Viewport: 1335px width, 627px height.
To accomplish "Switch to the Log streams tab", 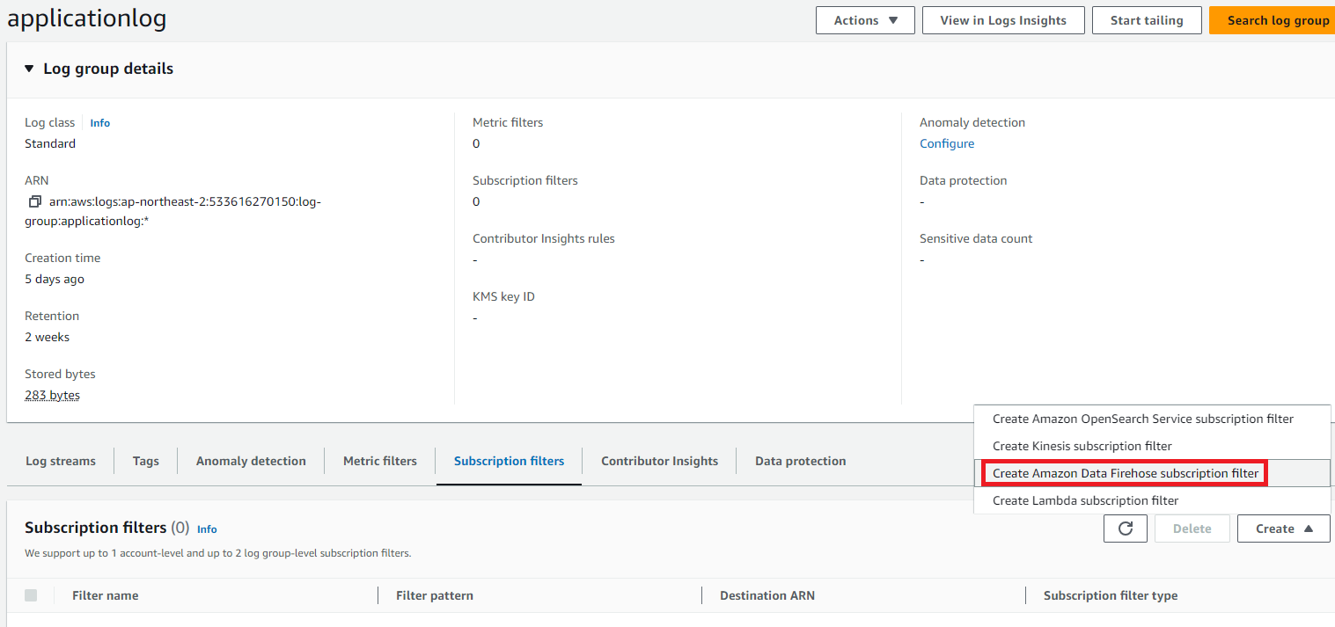I will [61, 461].
